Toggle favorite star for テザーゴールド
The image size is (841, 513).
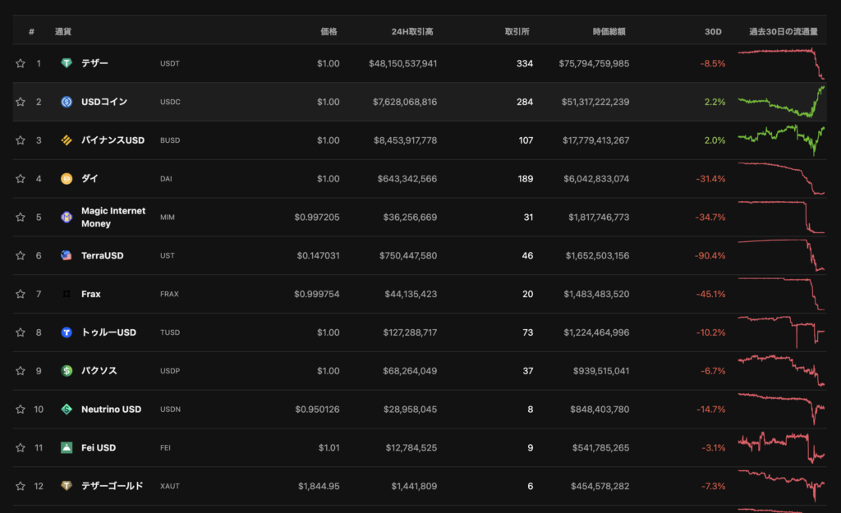pos(21,486)
